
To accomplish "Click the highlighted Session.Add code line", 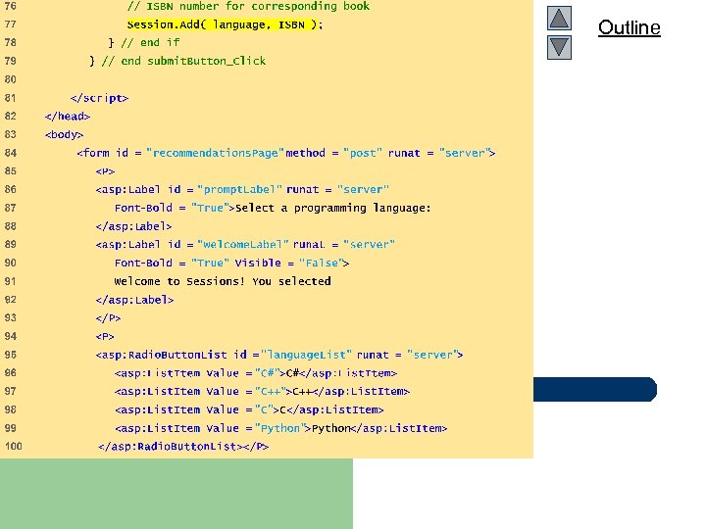I will [225, 24].
